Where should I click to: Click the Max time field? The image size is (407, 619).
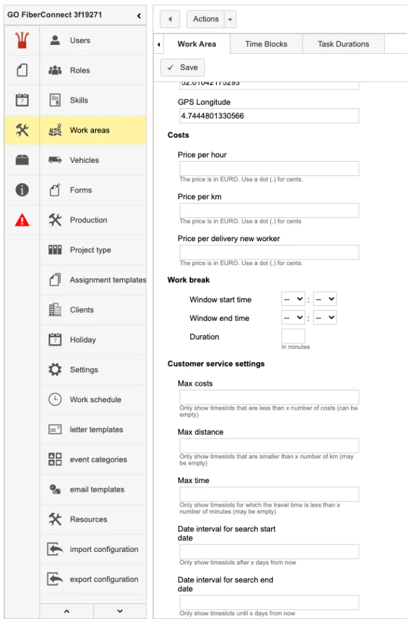point(269,494)
